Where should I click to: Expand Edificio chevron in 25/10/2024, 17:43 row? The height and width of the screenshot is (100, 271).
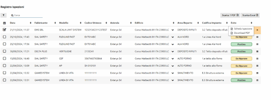(x=173, y=37)
